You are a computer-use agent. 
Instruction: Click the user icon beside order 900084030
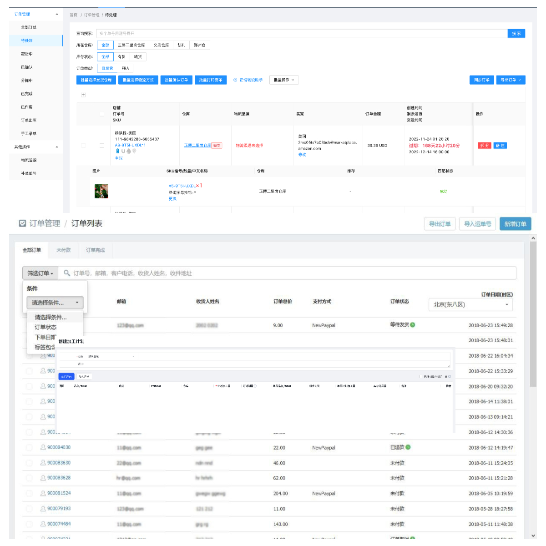43,447
